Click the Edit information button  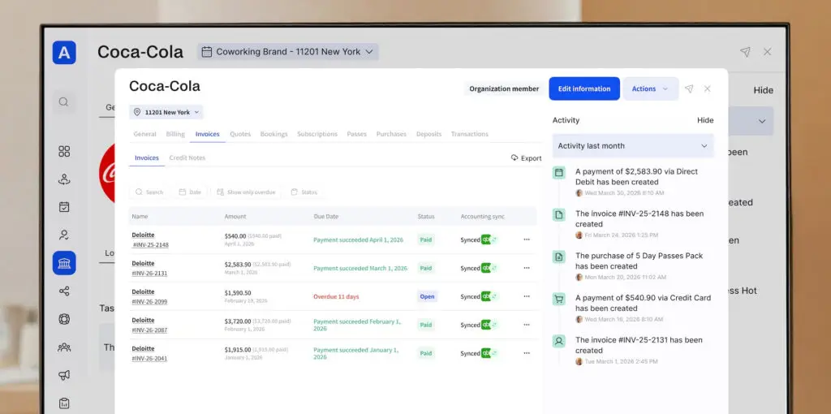coord(584,89)
